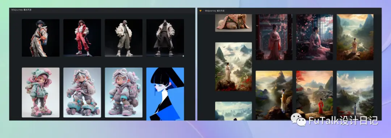This screenshot has width=391, height=138.
Task: Open astronaut-suit figure thumbnail with orange accents
Action: tap(41, 38)
